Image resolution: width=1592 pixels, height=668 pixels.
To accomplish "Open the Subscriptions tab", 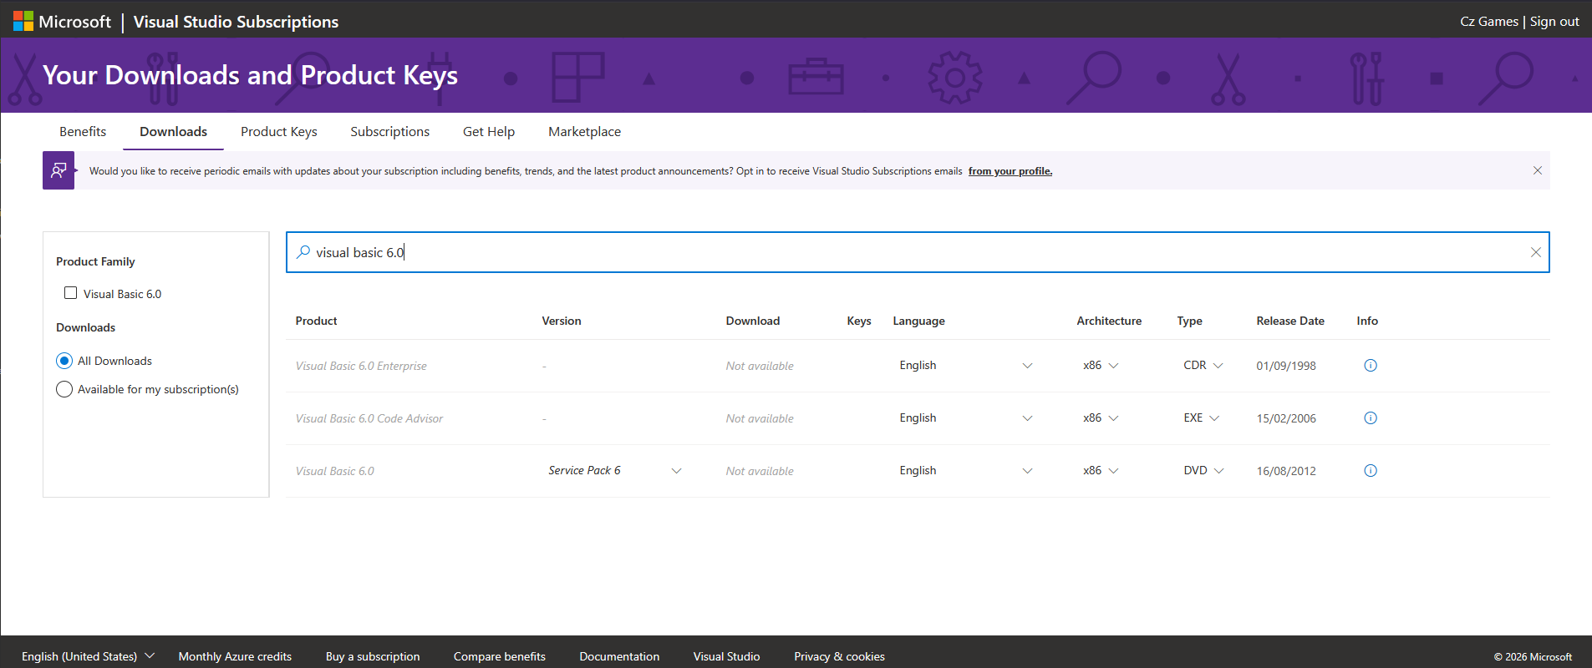I will click(x=389, y=132).
